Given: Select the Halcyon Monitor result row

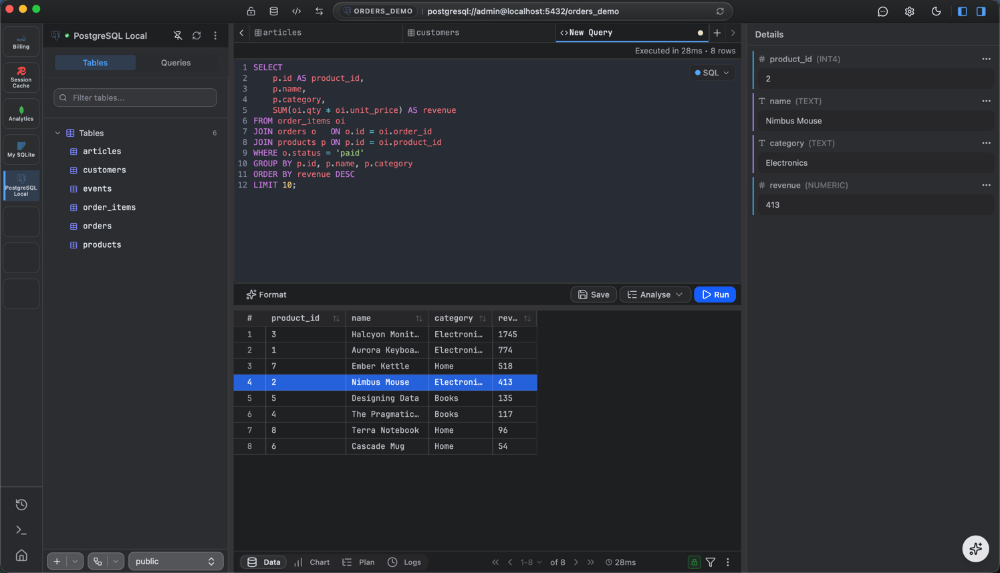Looking at the screenshot, I should [x=385, y=335].
